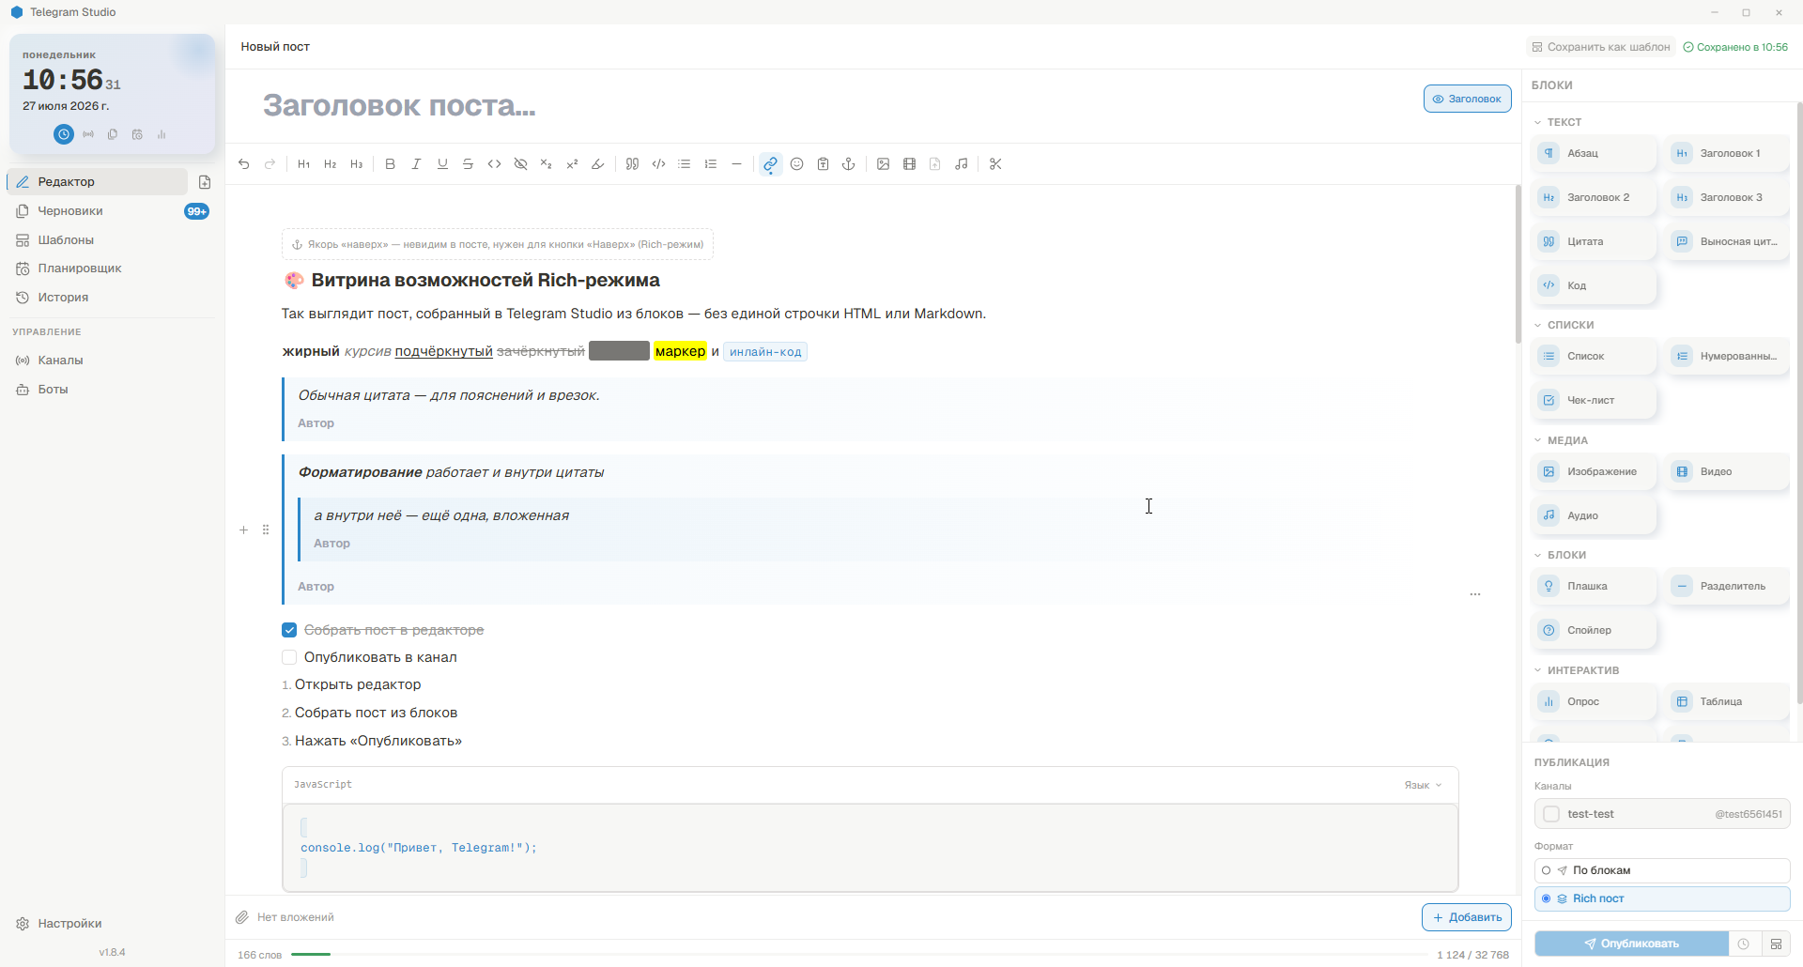Toggle bold formatting in the toolbar
This screenshot has height=967, width=1803.
[x=391, y=164]
